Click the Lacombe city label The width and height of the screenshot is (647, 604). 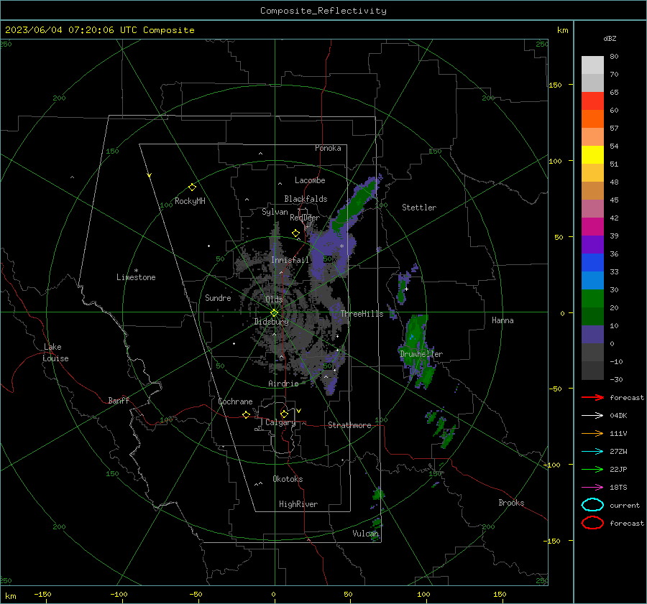tap(310, 180)
